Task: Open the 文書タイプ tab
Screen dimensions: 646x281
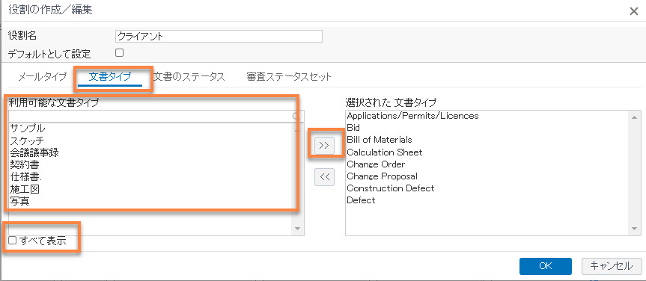Action: point(109,76)
